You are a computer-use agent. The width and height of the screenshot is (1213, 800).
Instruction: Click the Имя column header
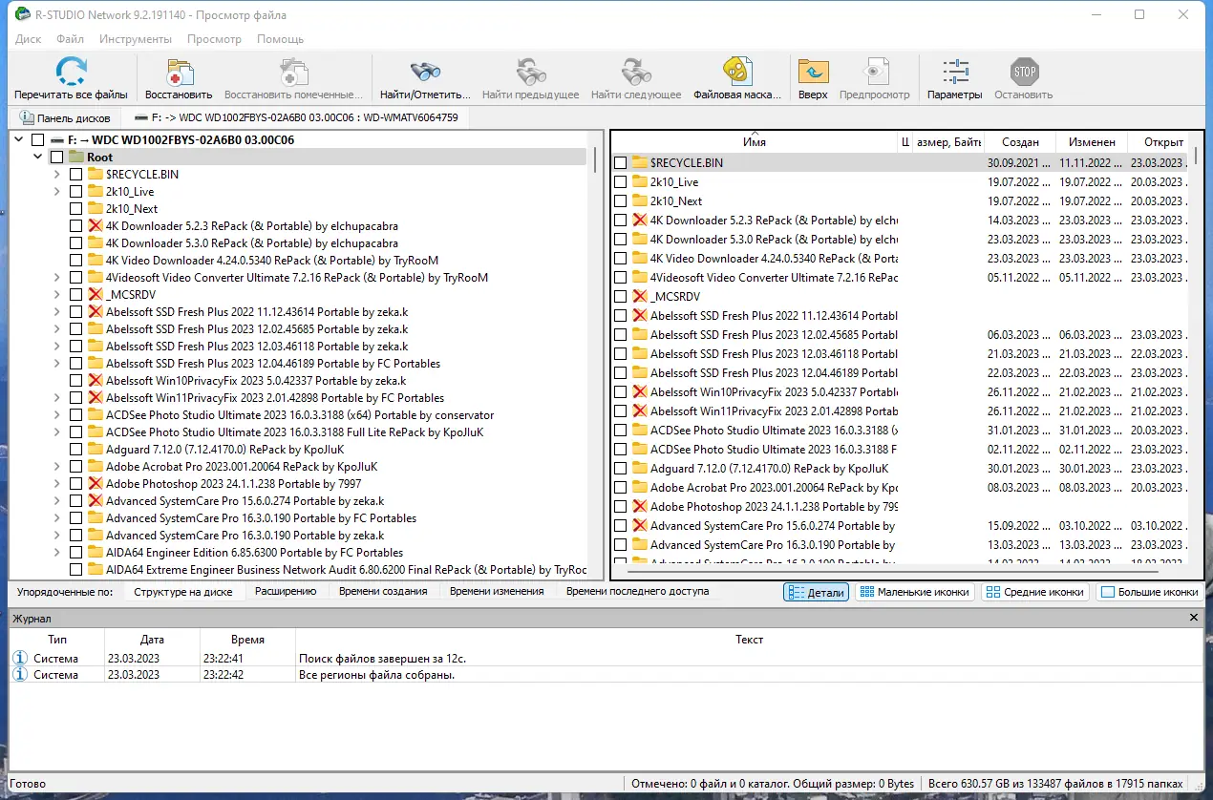click(x=755, y=142)
